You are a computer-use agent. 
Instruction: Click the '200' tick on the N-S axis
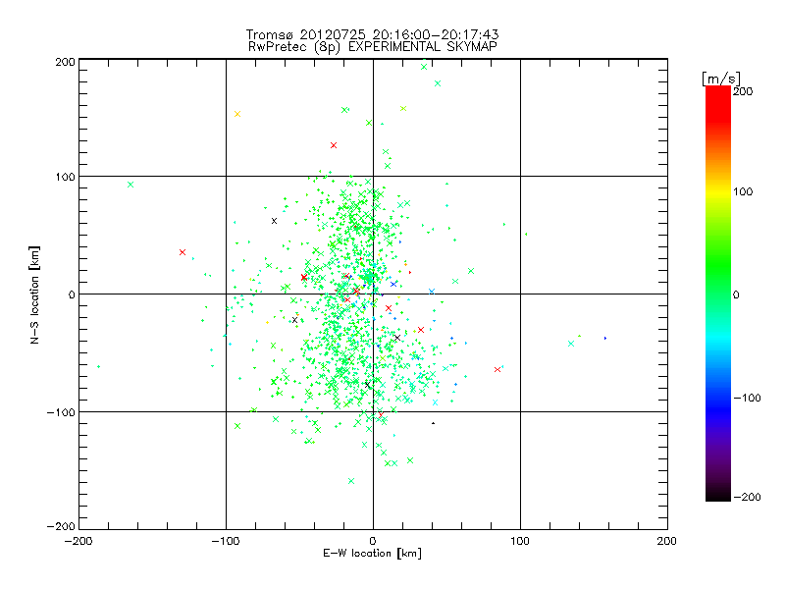pyautogui.click(x=65, y=62)
